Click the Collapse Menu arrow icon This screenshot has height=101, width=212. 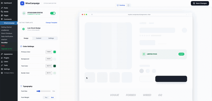coord(2,73)
